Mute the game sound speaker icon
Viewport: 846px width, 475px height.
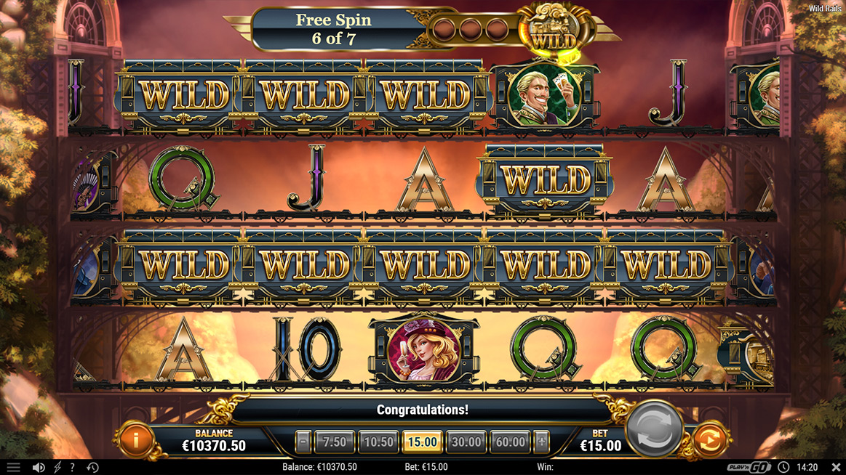coord(39,468)
